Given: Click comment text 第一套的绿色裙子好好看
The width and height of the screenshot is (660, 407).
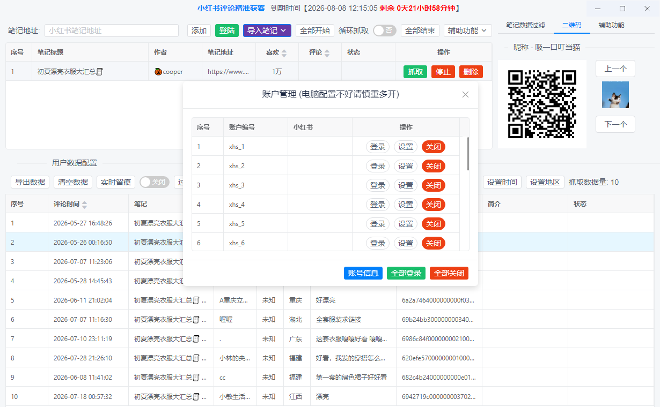Looking at the screenshot, I should (x=351, y=378).
